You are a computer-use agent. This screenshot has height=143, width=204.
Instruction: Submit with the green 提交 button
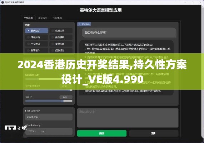pos(102,133)
